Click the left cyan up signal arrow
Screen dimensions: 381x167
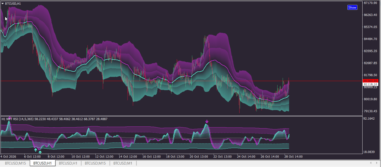36,150
